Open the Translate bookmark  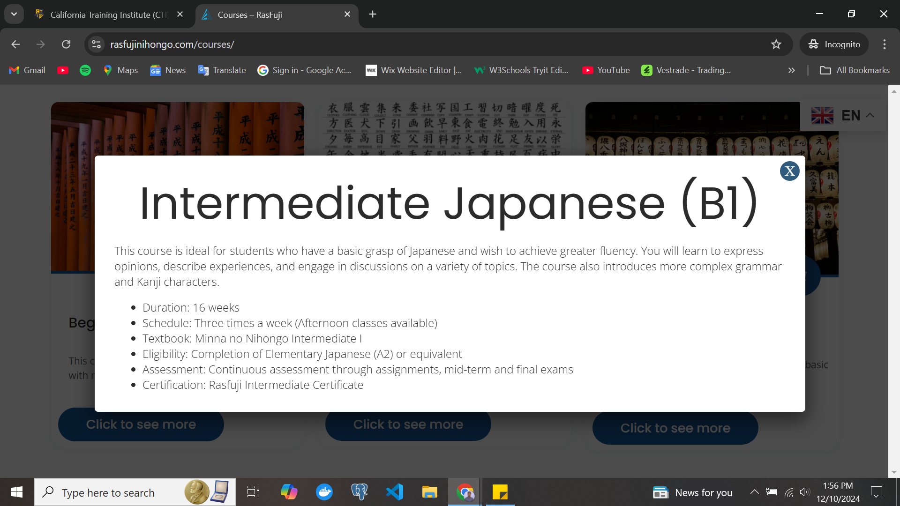pyautogui.click(x=222, y=70)
